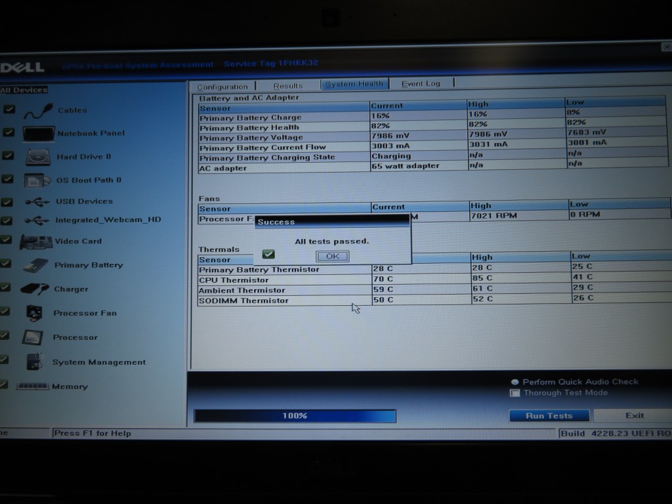Screen dimensions: 672x504
Task: Toggle the Video Card checkbox
Action: pyautogui.click(x=5, y=240)
